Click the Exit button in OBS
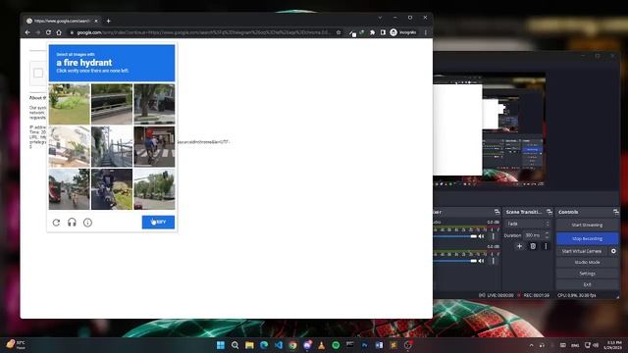628x353 pixels. coord(587,284)
